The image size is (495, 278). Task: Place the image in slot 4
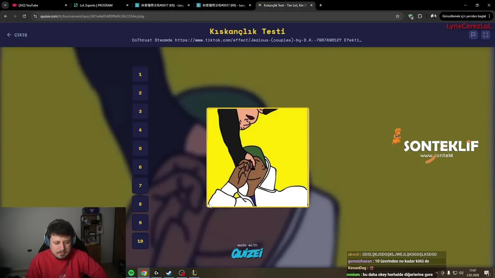click(140, 130)
